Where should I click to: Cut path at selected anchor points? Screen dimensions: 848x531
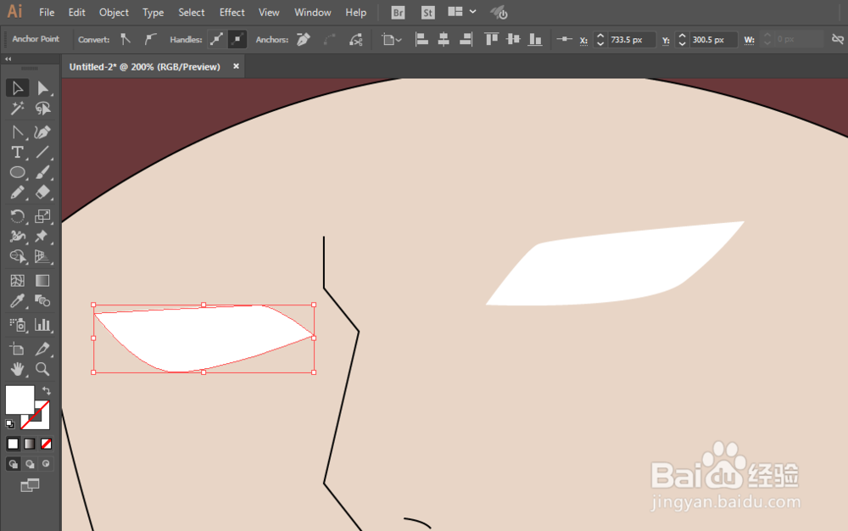tap(356, 40)
